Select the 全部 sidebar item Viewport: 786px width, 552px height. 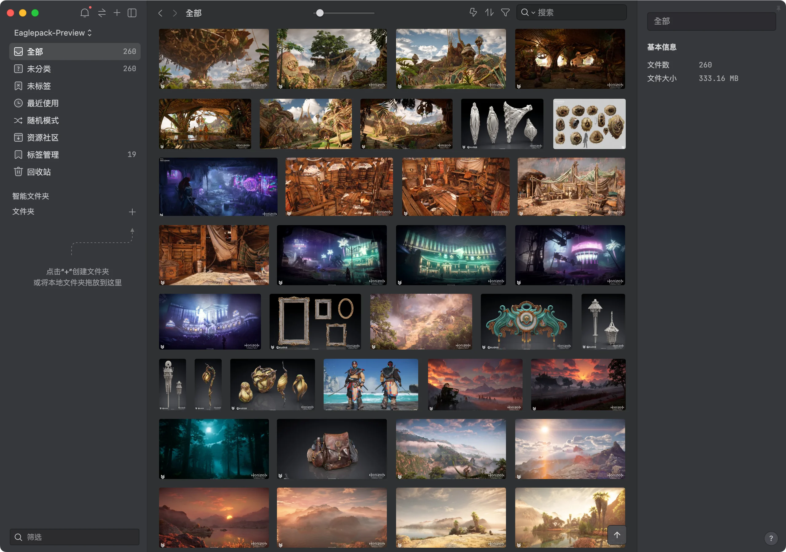point(75,52)
